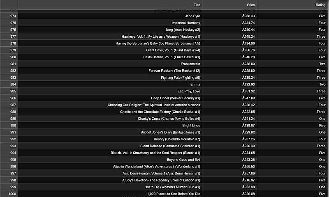
Task: Sort by the Rating column header
Action: (x=292, y=5)
